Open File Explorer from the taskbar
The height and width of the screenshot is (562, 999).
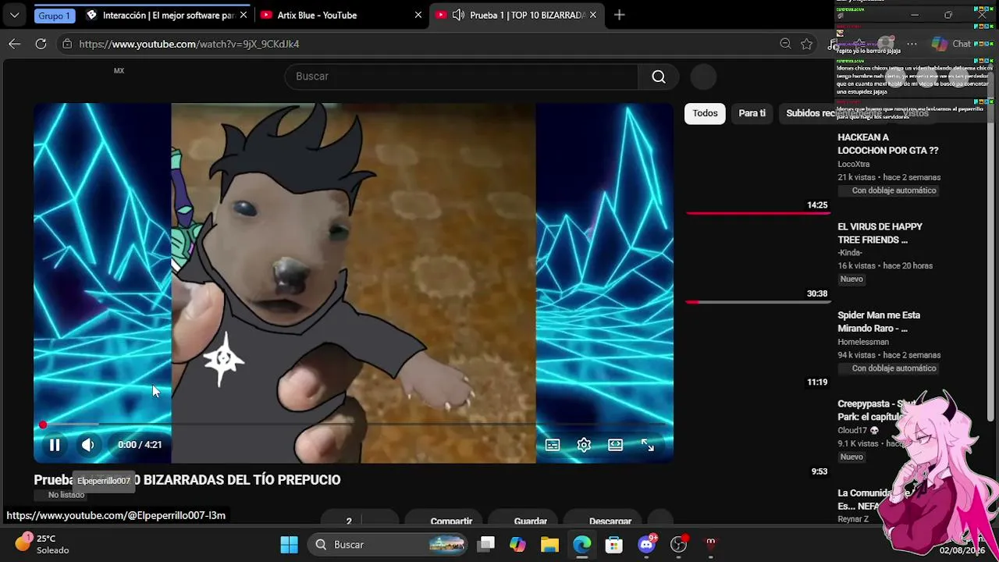[x=549, y=545]
